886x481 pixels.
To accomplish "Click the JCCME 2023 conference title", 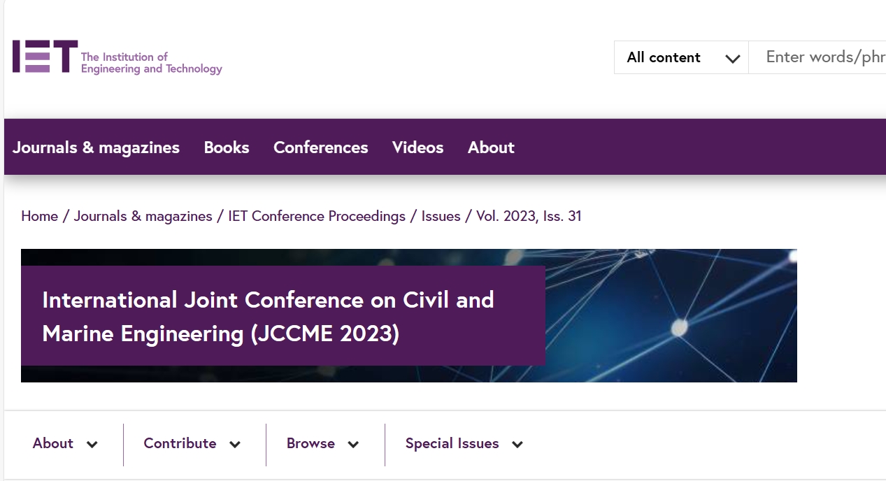I will [268, 317].
